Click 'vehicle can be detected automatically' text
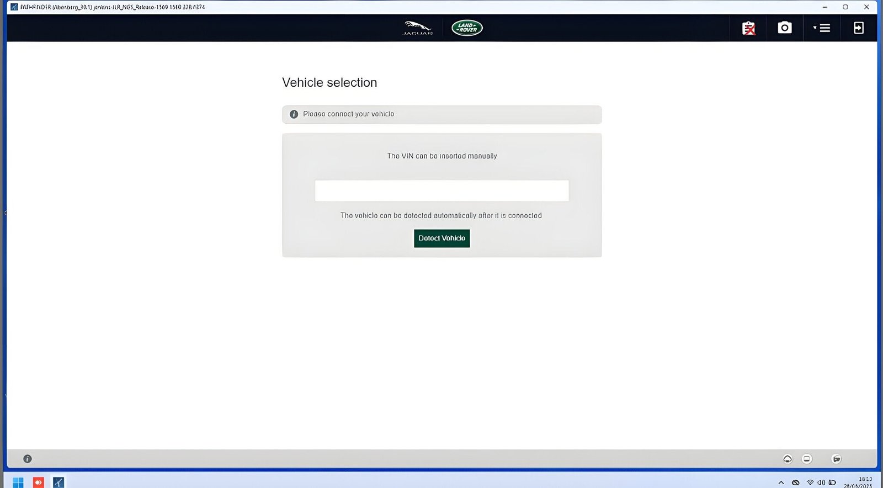 [x=441, y=215]
